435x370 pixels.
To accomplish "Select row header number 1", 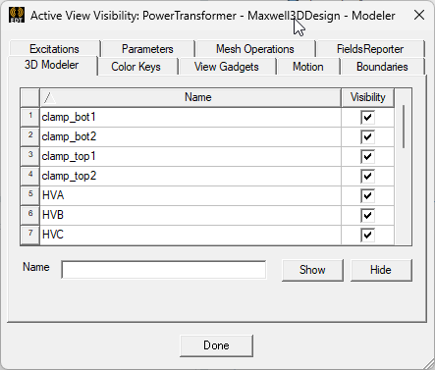I will pyautogui.click(x=30, y=117).
